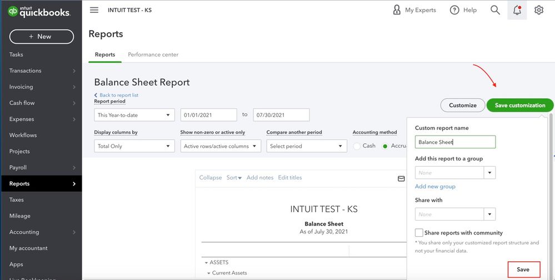Expand the Transactions submenu chevron

(74, 71)
